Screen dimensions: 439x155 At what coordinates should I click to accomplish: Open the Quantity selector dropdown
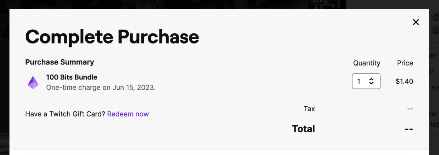point(366,81)
